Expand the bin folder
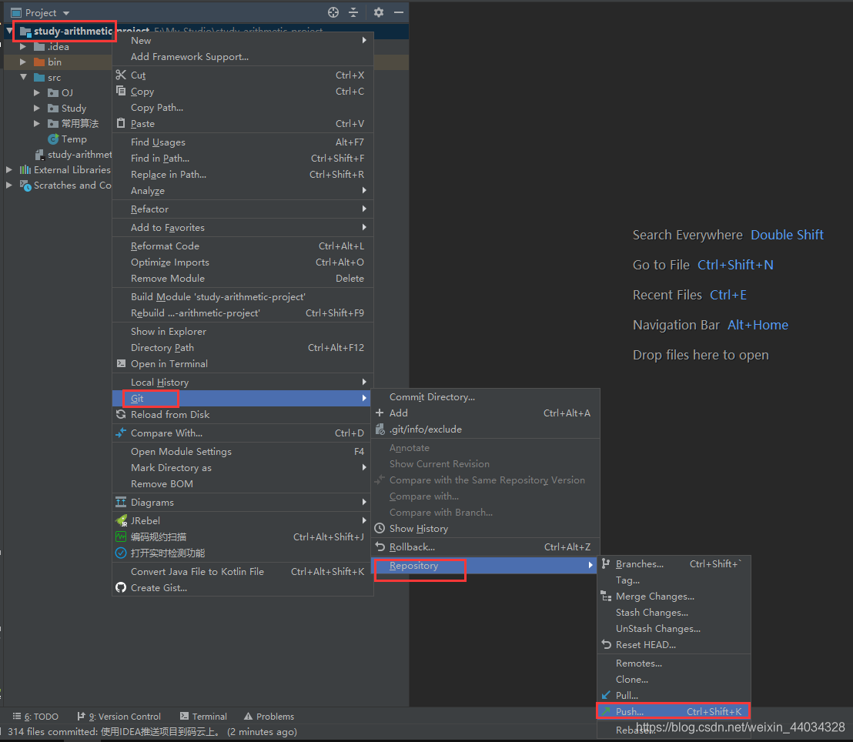The width and height of the screenshot is (853, 742). tap(23, 62)
